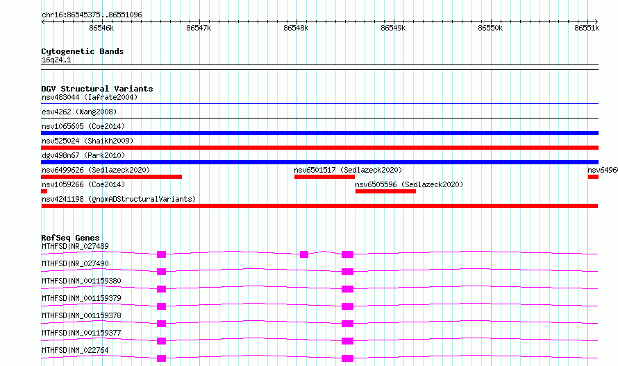Click the second exon box of NM_001159377
Image resolution: width=618 pixels, height=366 pixels.
(x=347, y=341)
